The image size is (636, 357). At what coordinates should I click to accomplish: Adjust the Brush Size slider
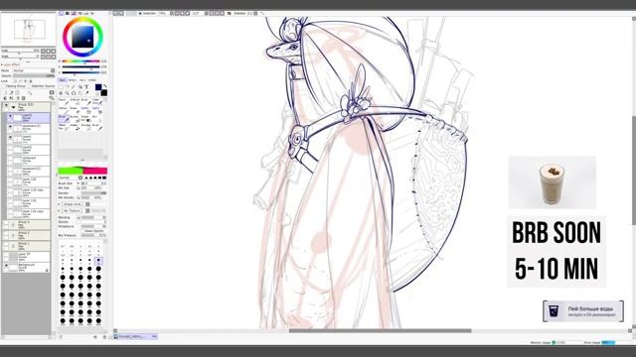tap(93, 183)
